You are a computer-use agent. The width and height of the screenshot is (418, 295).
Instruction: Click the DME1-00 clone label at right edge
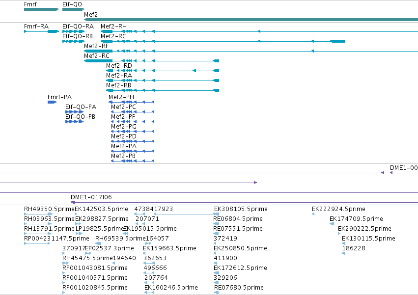coord(404,168)
